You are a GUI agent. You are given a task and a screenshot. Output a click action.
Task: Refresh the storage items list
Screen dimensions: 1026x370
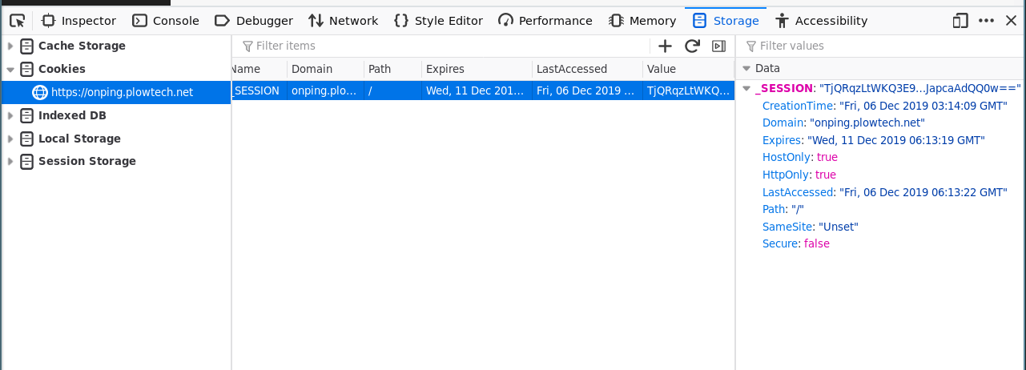point(692,46)
